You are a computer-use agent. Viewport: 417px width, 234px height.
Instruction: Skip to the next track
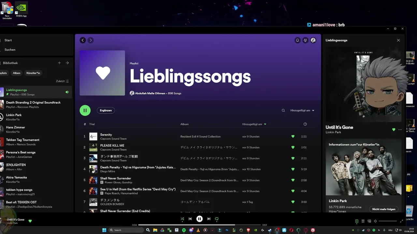(x=209, y=219)
